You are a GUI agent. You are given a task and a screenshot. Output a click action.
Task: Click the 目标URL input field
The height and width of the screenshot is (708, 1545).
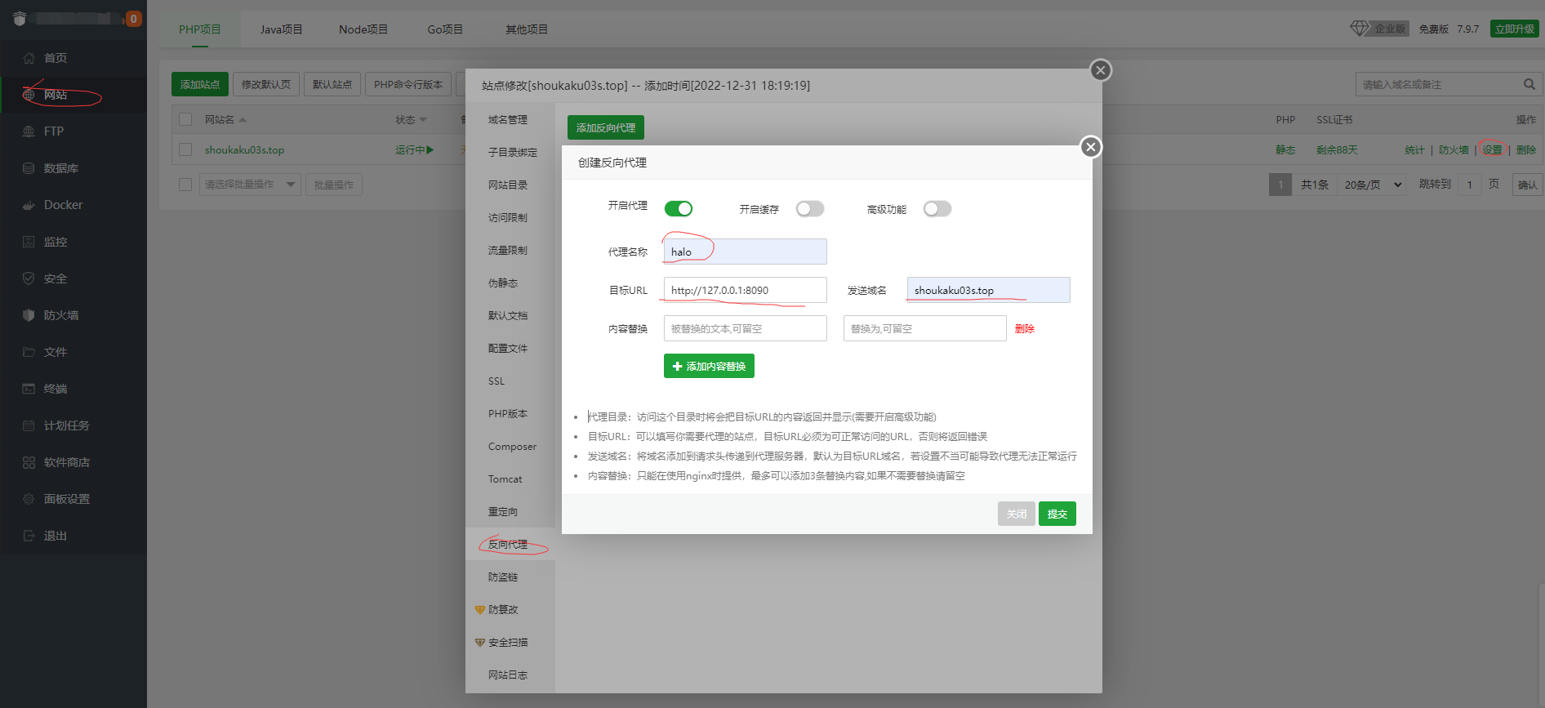point(745,290)
